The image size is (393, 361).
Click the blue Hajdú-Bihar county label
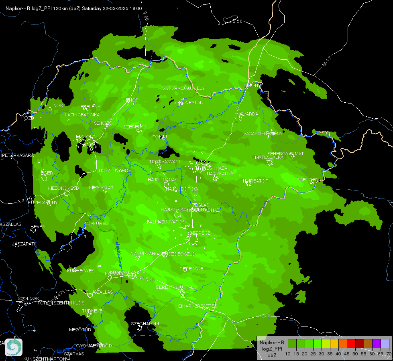119,255
